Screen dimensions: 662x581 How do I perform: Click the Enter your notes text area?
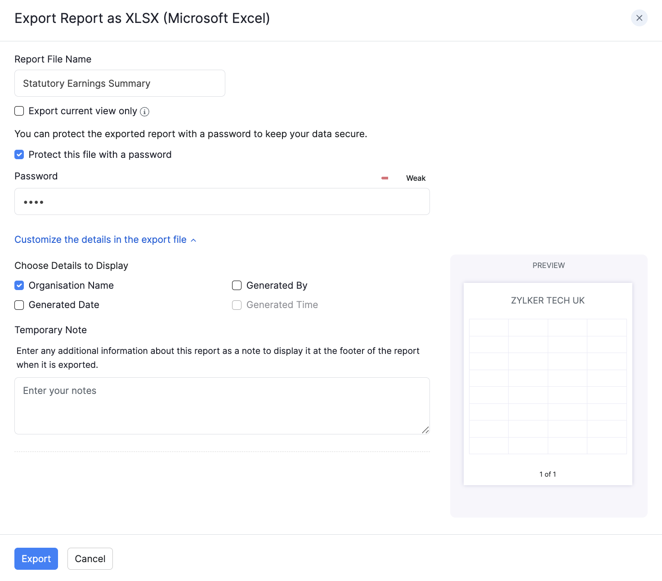pyautogui.click(x=222, y=406)
